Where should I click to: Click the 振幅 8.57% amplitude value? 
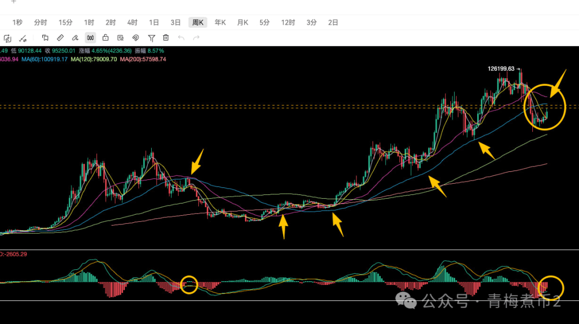coord(149,50)
